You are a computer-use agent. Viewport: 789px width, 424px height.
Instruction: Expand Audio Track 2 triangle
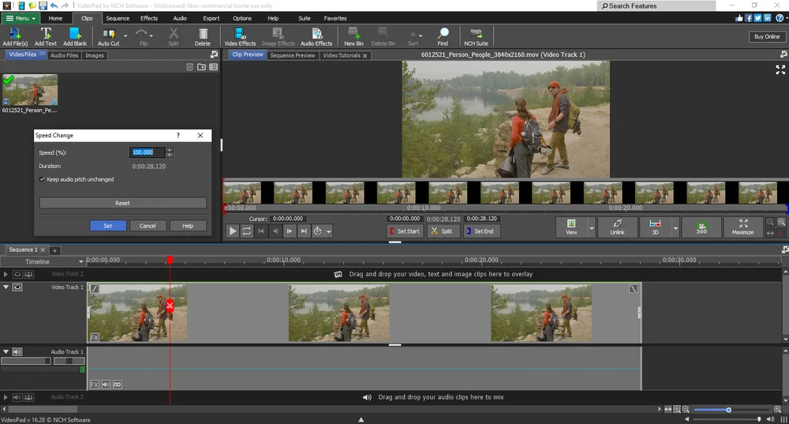point(6,397)
